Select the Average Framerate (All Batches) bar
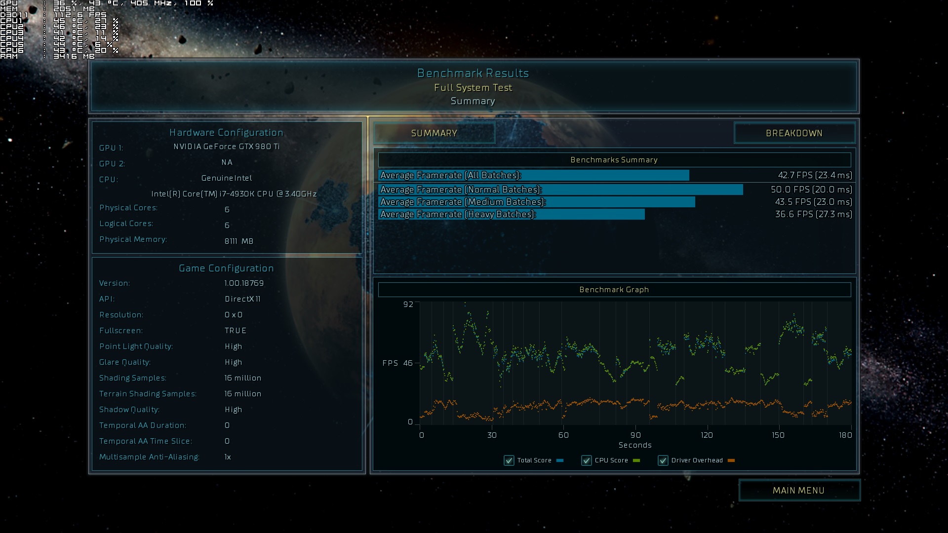Image resolution: width=948 pixels, height=533 pixels. (533, 175)
